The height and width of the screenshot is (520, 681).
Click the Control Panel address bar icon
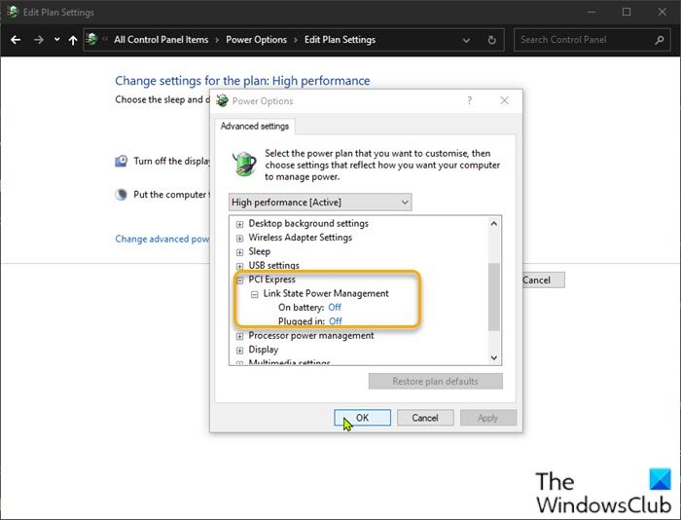click(x=91, y=40)
